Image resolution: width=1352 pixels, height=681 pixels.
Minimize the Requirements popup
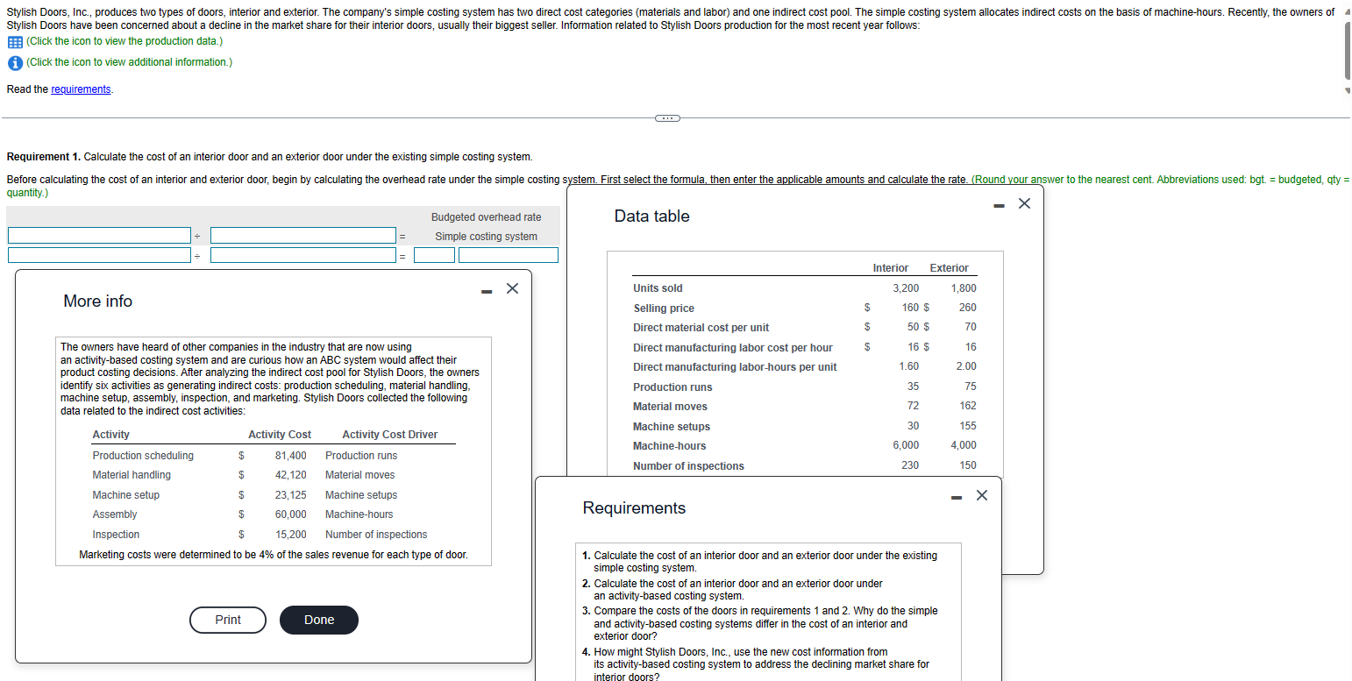[x=957, y=497]
